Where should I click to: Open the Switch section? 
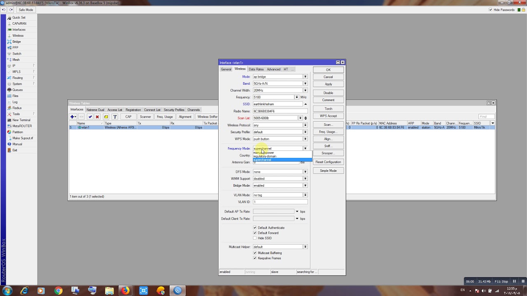click(x=16, y=54)
